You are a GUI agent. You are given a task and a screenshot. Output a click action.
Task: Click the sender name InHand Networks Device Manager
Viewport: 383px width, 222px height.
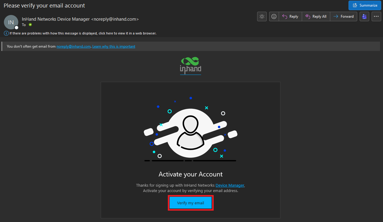click(x=56, y=19)
